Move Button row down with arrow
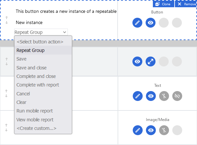The width and height of the screenshot is (197, 145). pos(7,22)
